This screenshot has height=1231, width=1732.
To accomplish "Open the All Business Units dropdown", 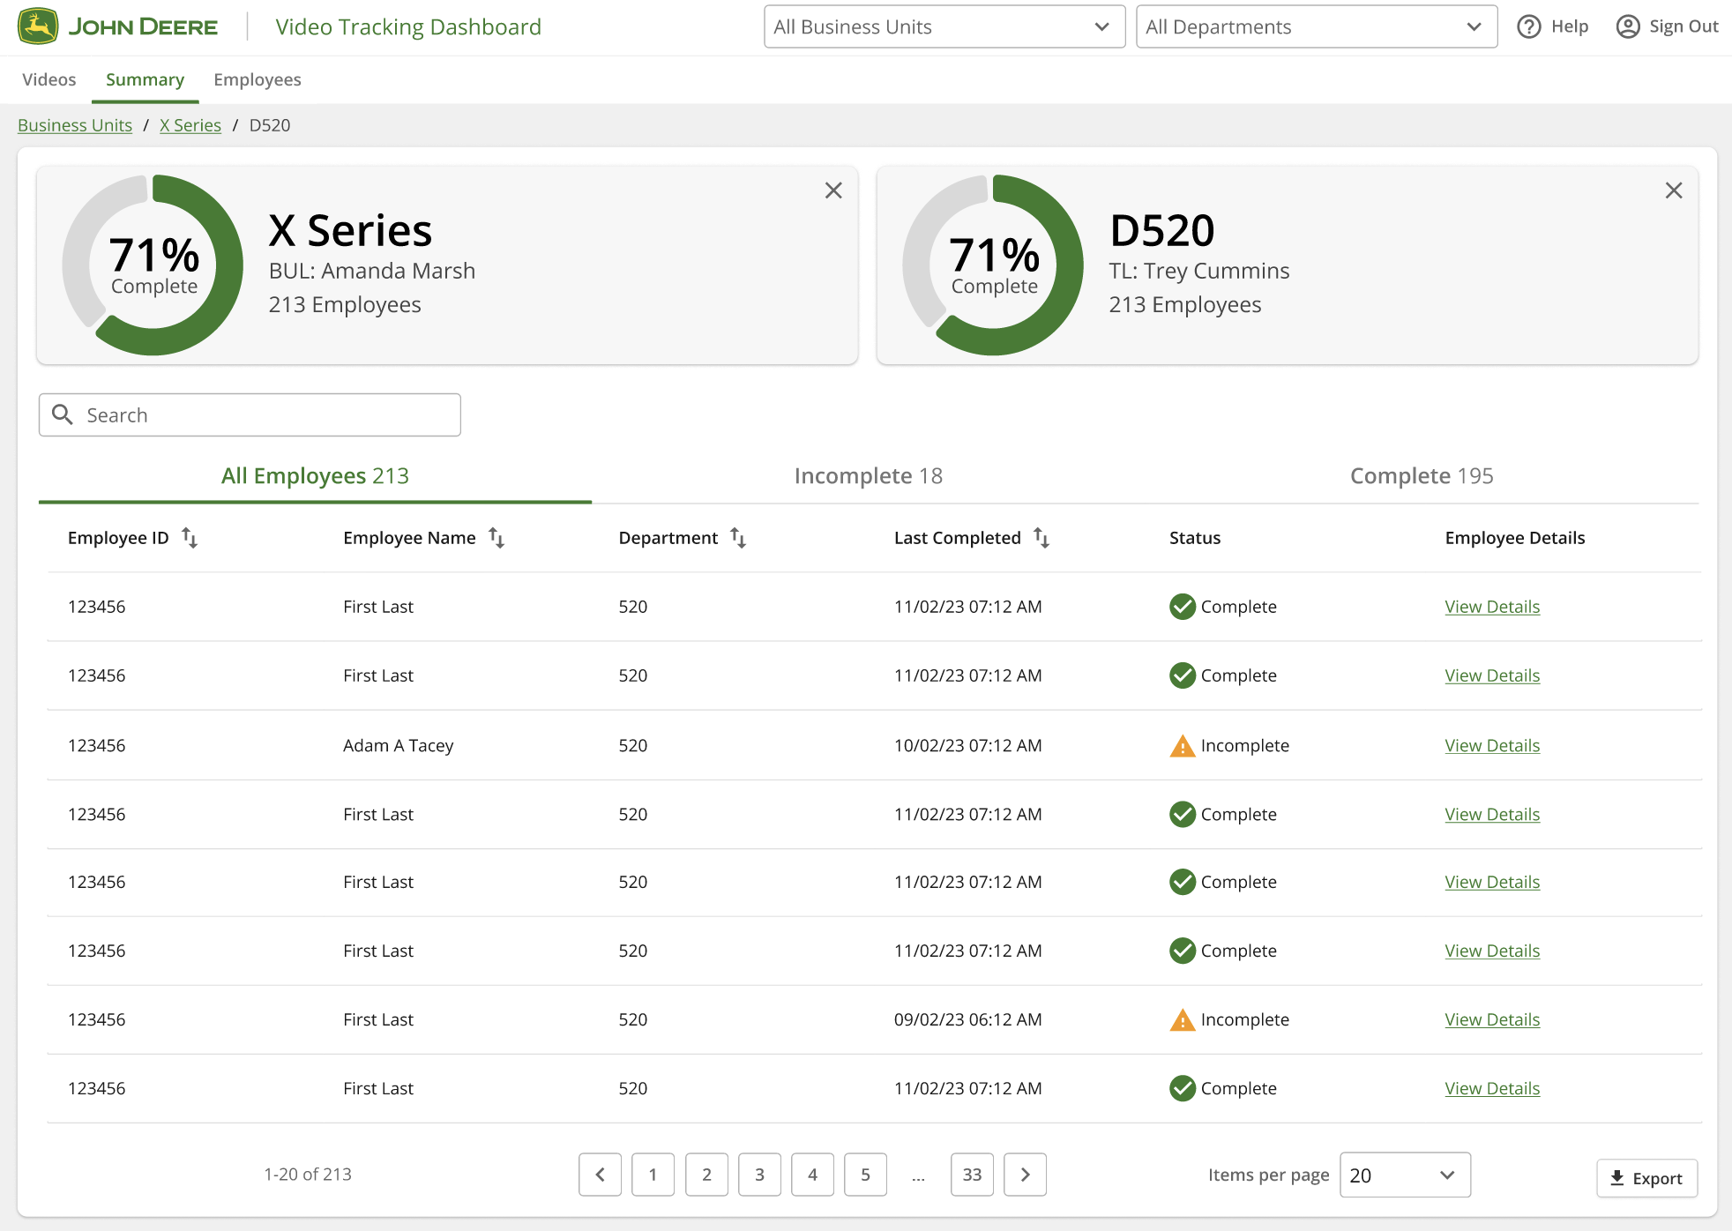I will 944,26.
